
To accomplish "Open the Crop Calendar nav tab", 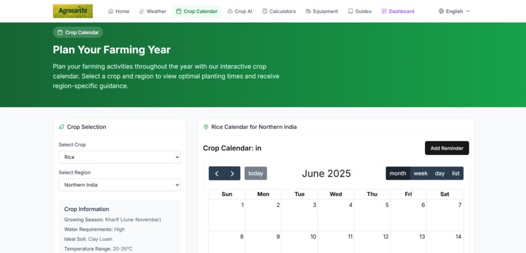I will point(197,11).
